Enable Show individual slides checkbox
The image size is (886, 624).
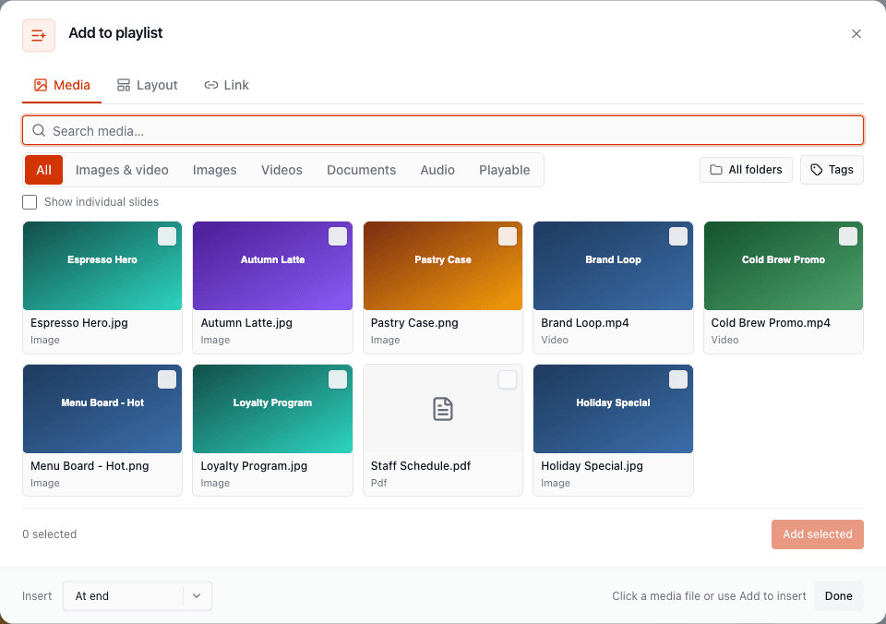click(x=30, y=202)
